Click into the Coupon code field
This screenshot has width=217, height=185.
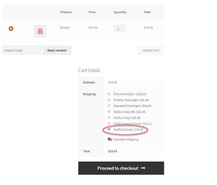(x=22, y=50)
